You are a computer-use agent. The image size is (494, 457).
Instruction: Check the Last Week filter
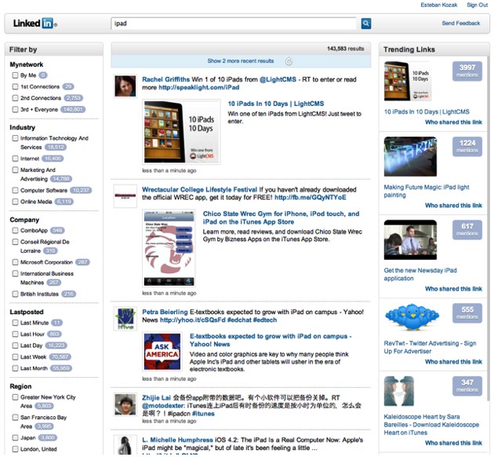coord(15,356)
